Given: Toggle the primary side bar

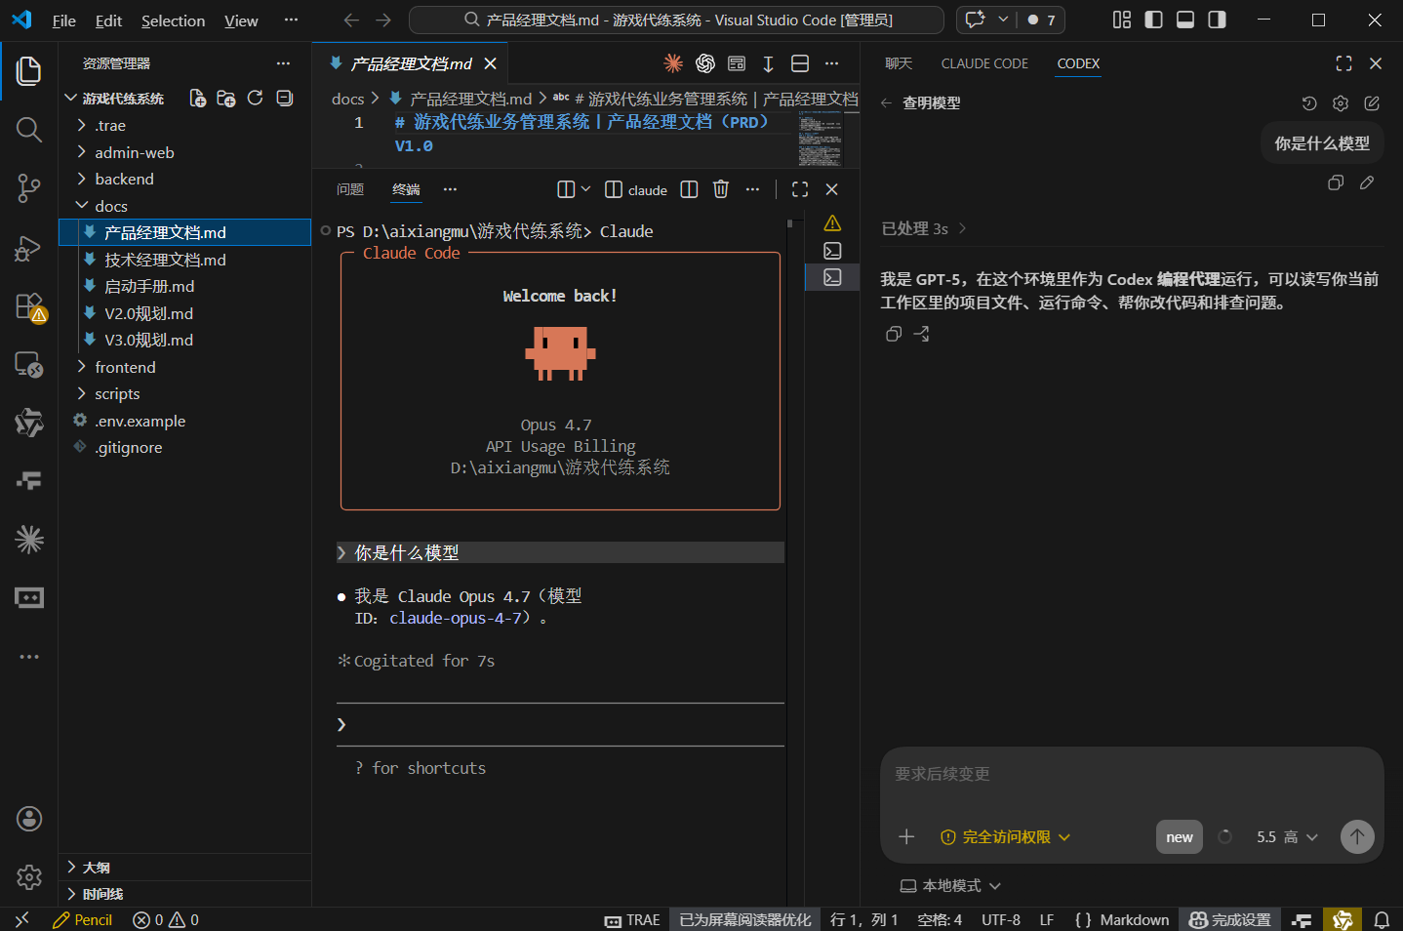Looking at the screenshot, I should pyautogui.click(x=1153, y=20).
